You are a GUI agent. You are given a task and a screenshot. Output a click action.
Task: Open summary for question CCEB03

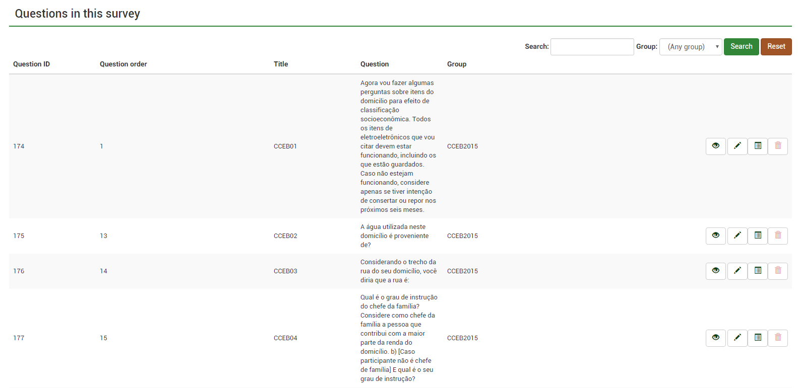757,271
